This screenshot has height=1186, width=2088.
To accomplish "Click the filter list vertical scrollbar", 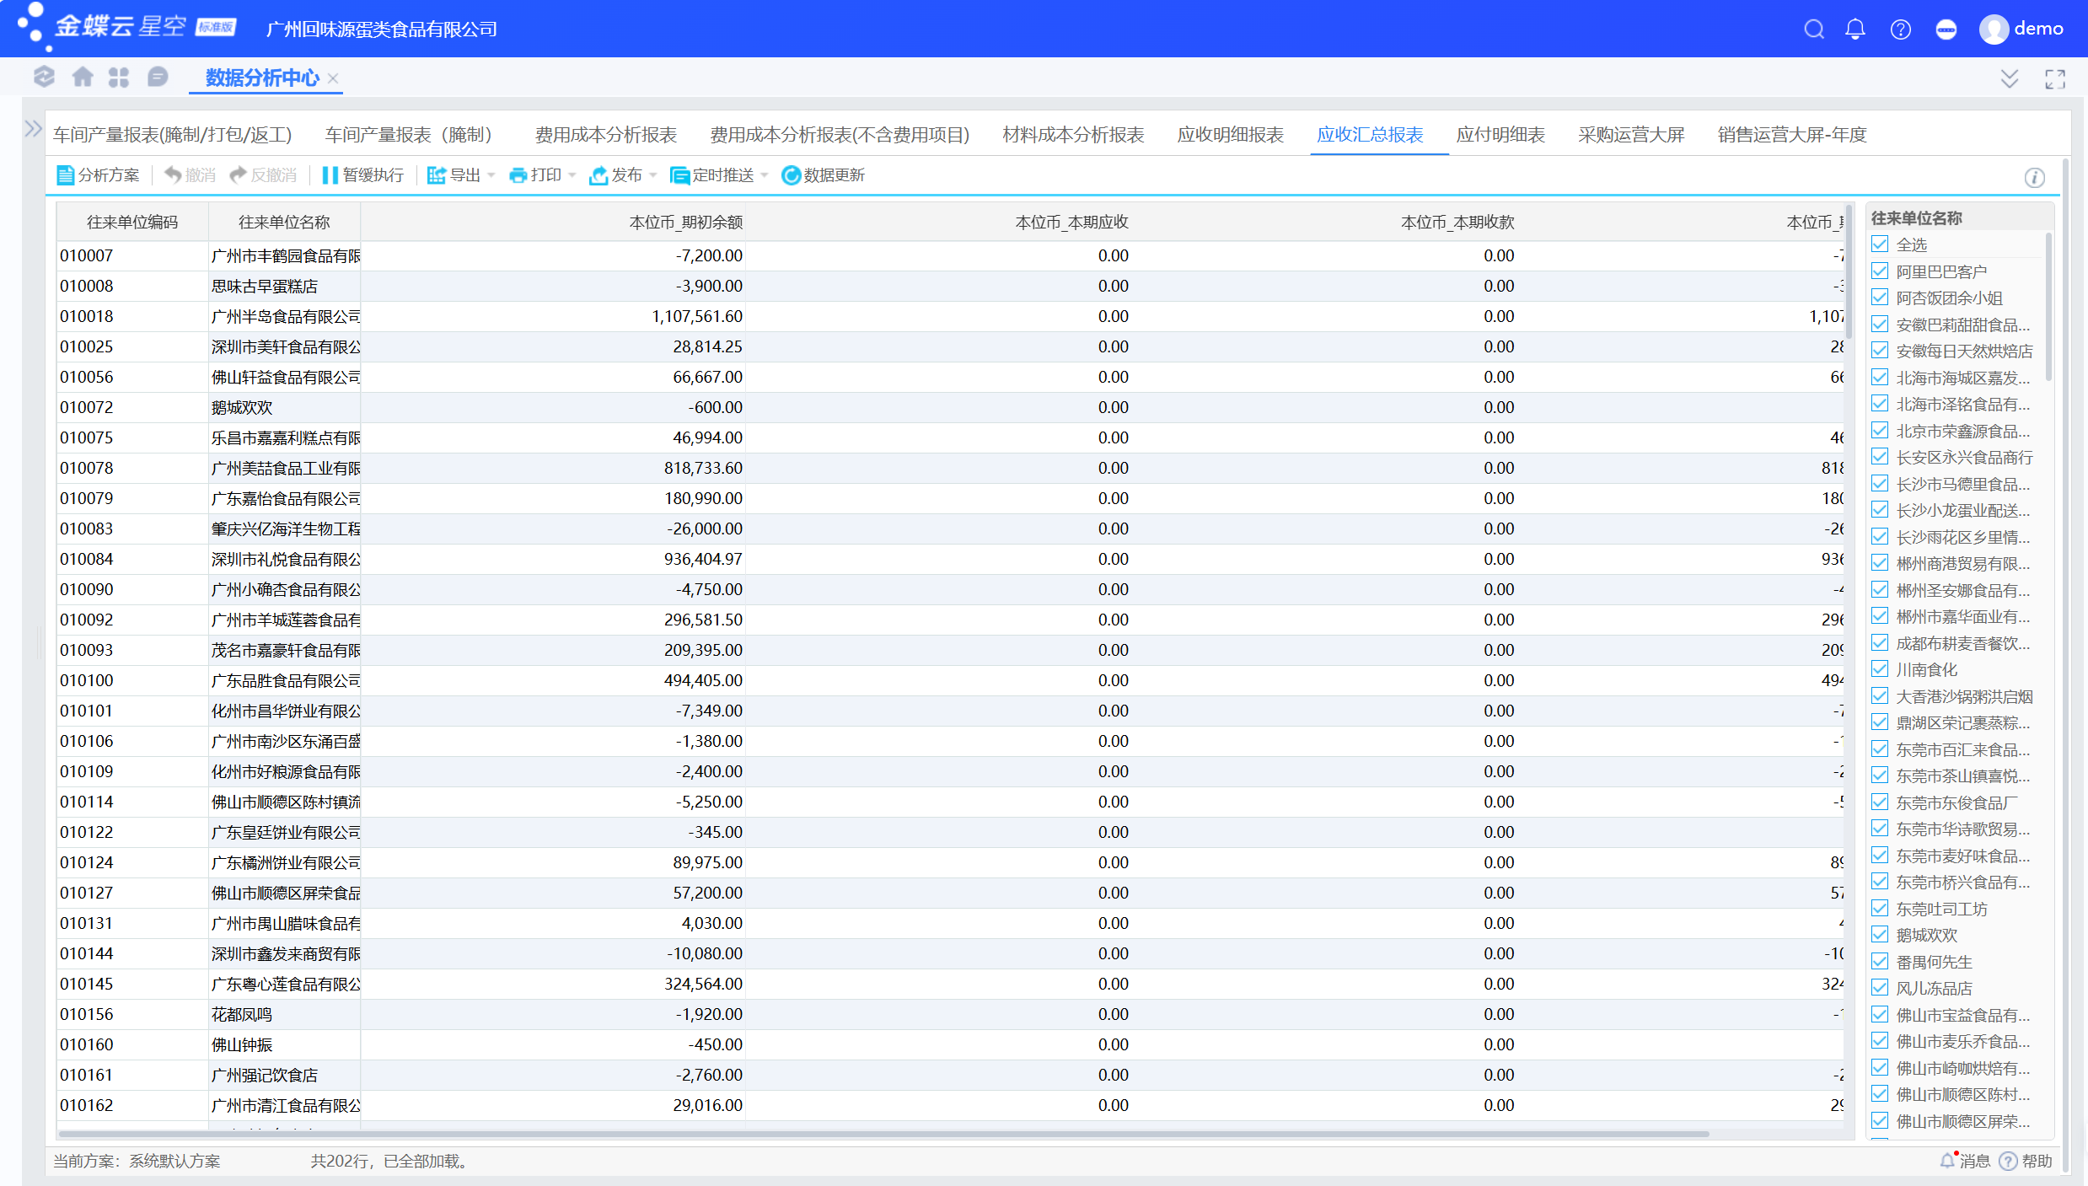I will 2049,307.
